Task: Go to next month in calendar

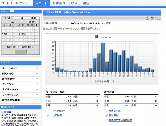Action: (22, 22)
